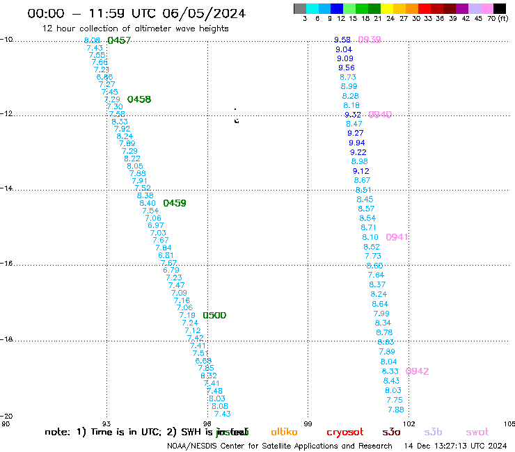Click the latitude axis label -18
The image size is (515, 452).
tap(6, 339)
